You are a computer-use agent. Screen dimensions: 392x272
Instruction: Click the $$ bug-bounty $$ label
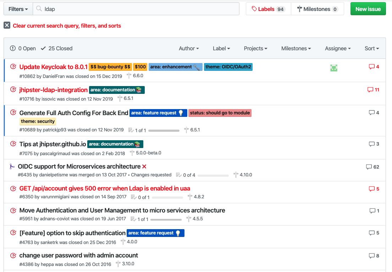tap(110, 67)
